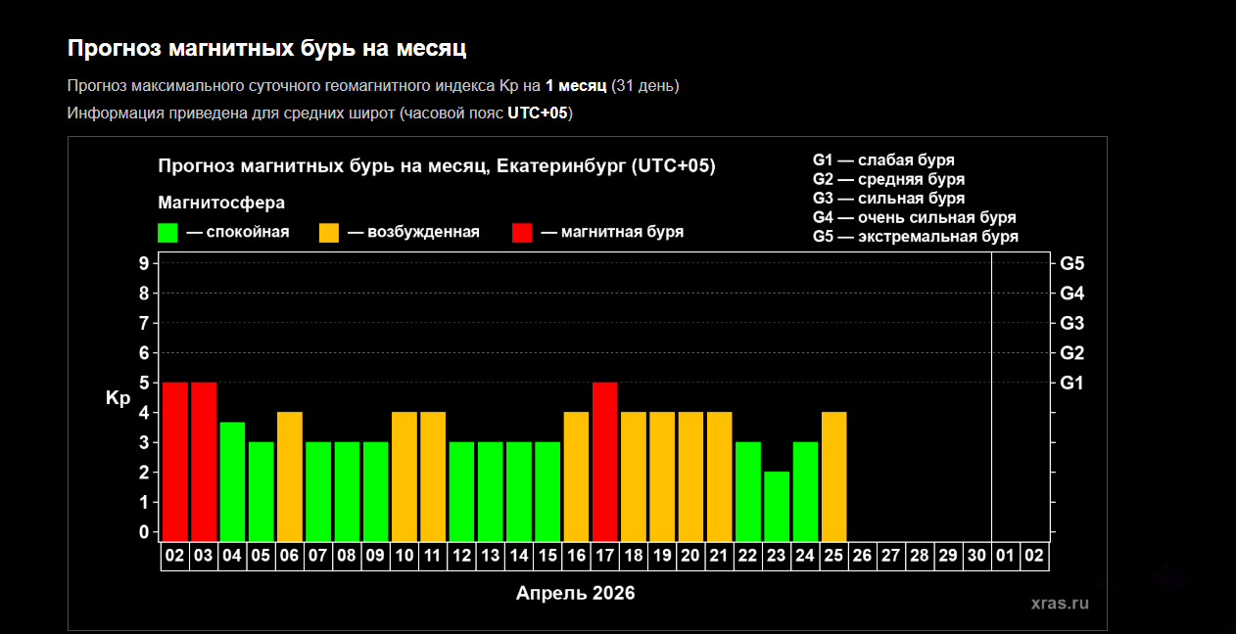Click the yellow bar above date 21
The height and width of the screenshot is (634, 1236).
[x=720, y=476]
